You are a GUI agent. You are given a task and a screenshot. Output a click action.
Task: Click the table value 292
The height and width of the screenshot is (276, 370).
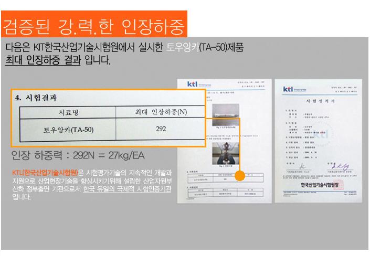tap(161, 129)
